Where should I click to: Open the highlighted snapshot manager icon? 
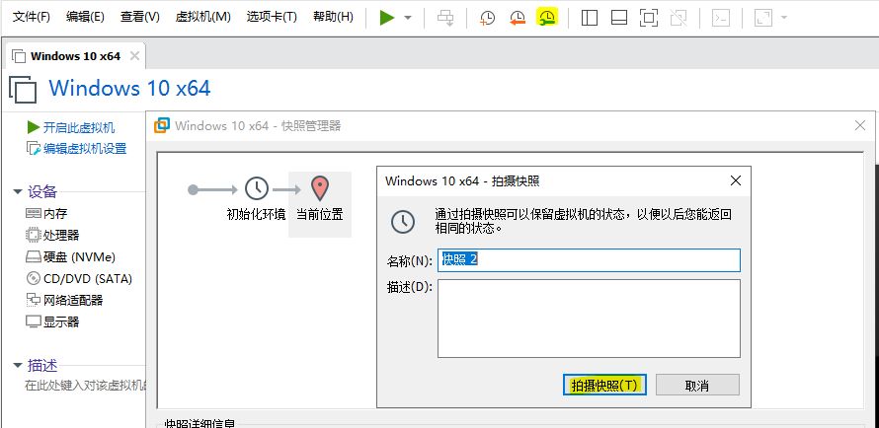(547, 18)
